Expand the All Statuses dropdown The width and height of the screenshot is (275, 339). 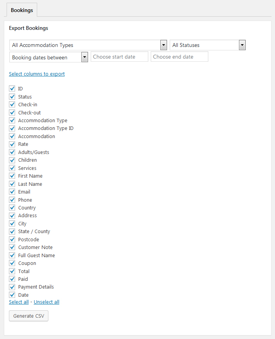(x=208, y=45)
